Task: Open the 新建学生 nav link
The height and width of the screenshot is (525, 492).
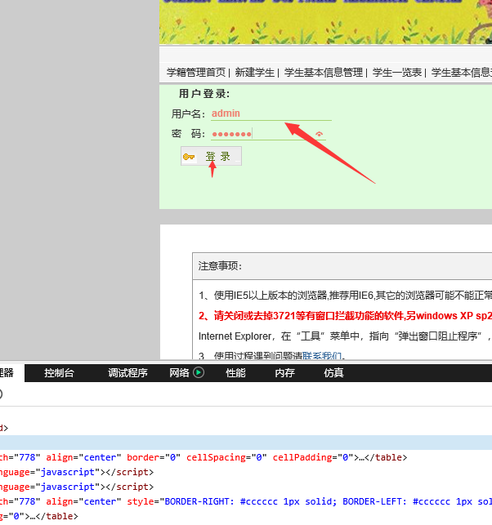Action: 255,73
